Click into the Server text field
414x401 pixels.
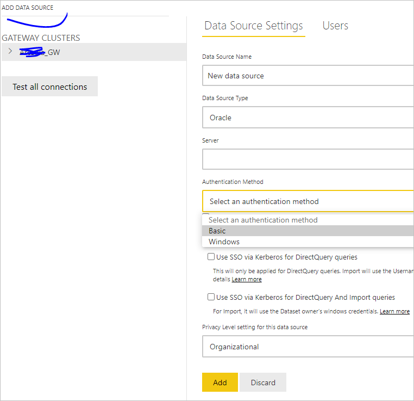(308, 159)
